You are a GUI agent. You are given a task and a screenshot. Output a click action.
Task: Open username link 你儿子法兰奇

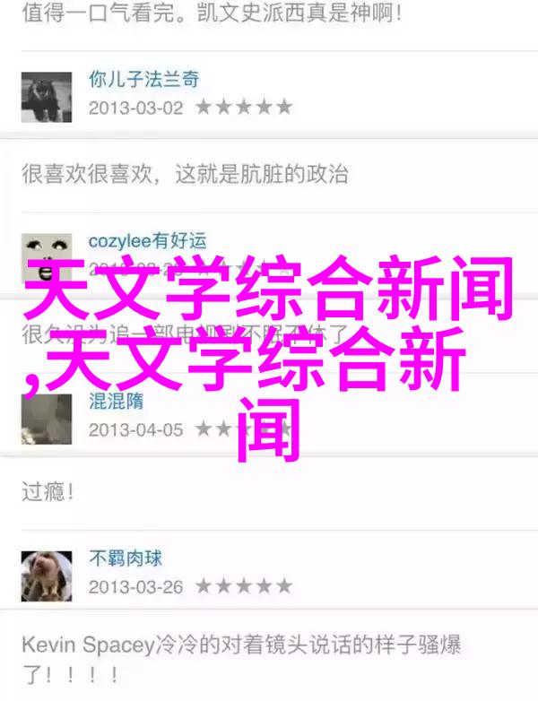[x=144, y=79]
